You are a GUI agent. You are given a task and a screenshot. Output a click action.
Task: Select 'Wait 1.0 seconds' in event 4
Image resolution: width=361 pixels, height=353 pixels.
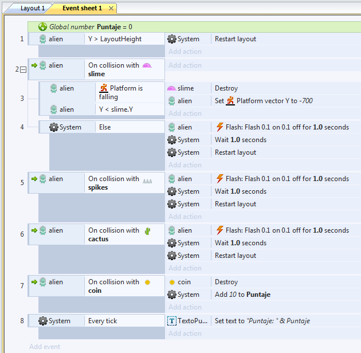coord(241,140)
